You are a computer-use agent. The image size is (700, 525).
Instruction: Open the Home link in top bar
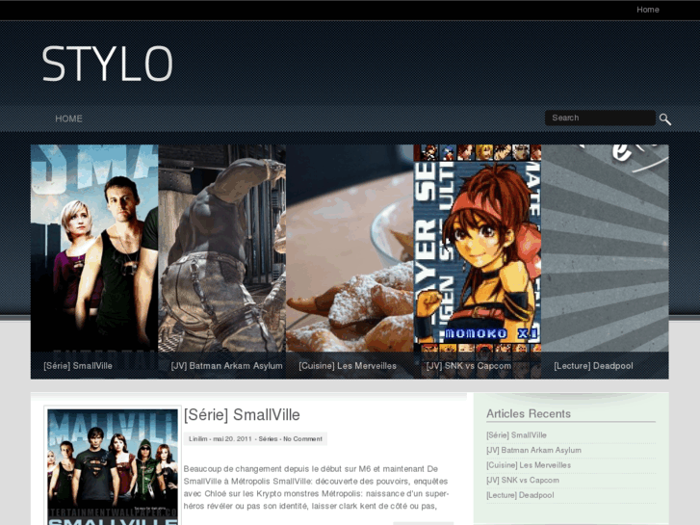(648, 10)
